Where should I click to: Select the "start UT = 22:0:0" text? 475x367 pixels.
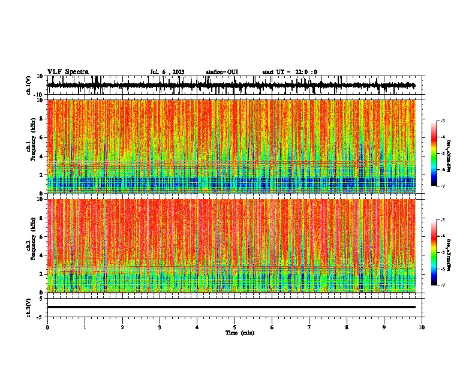tap(290, 72)
